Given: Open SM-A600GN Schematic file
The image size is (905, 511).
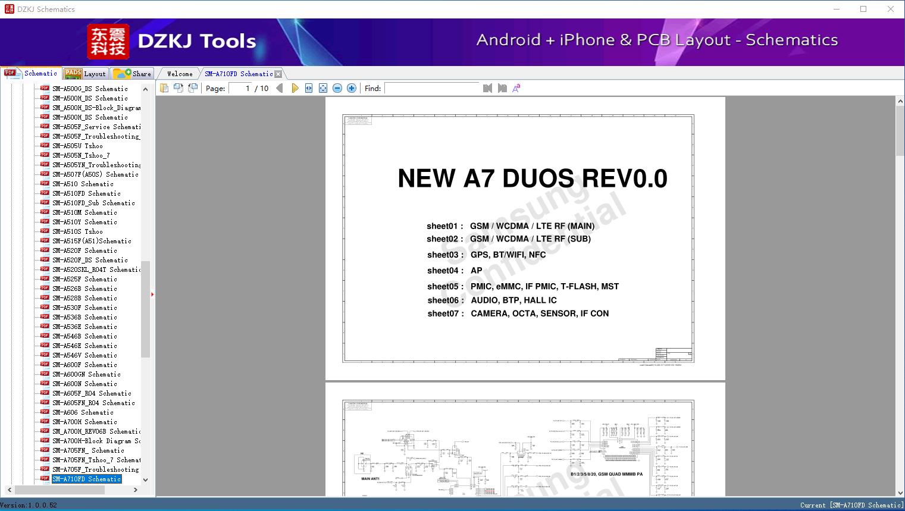Looking at the screenshot, I should [86, 374].
